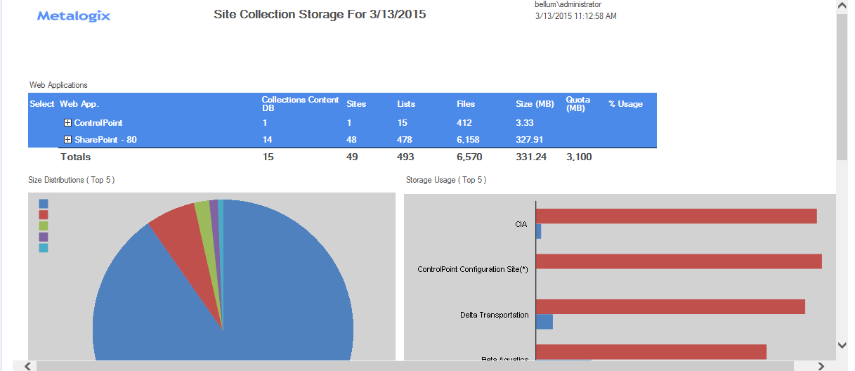This screenshot has width=855, height=371.
Task: Open the SharePoint - 80 link
Action: point(105,140)
